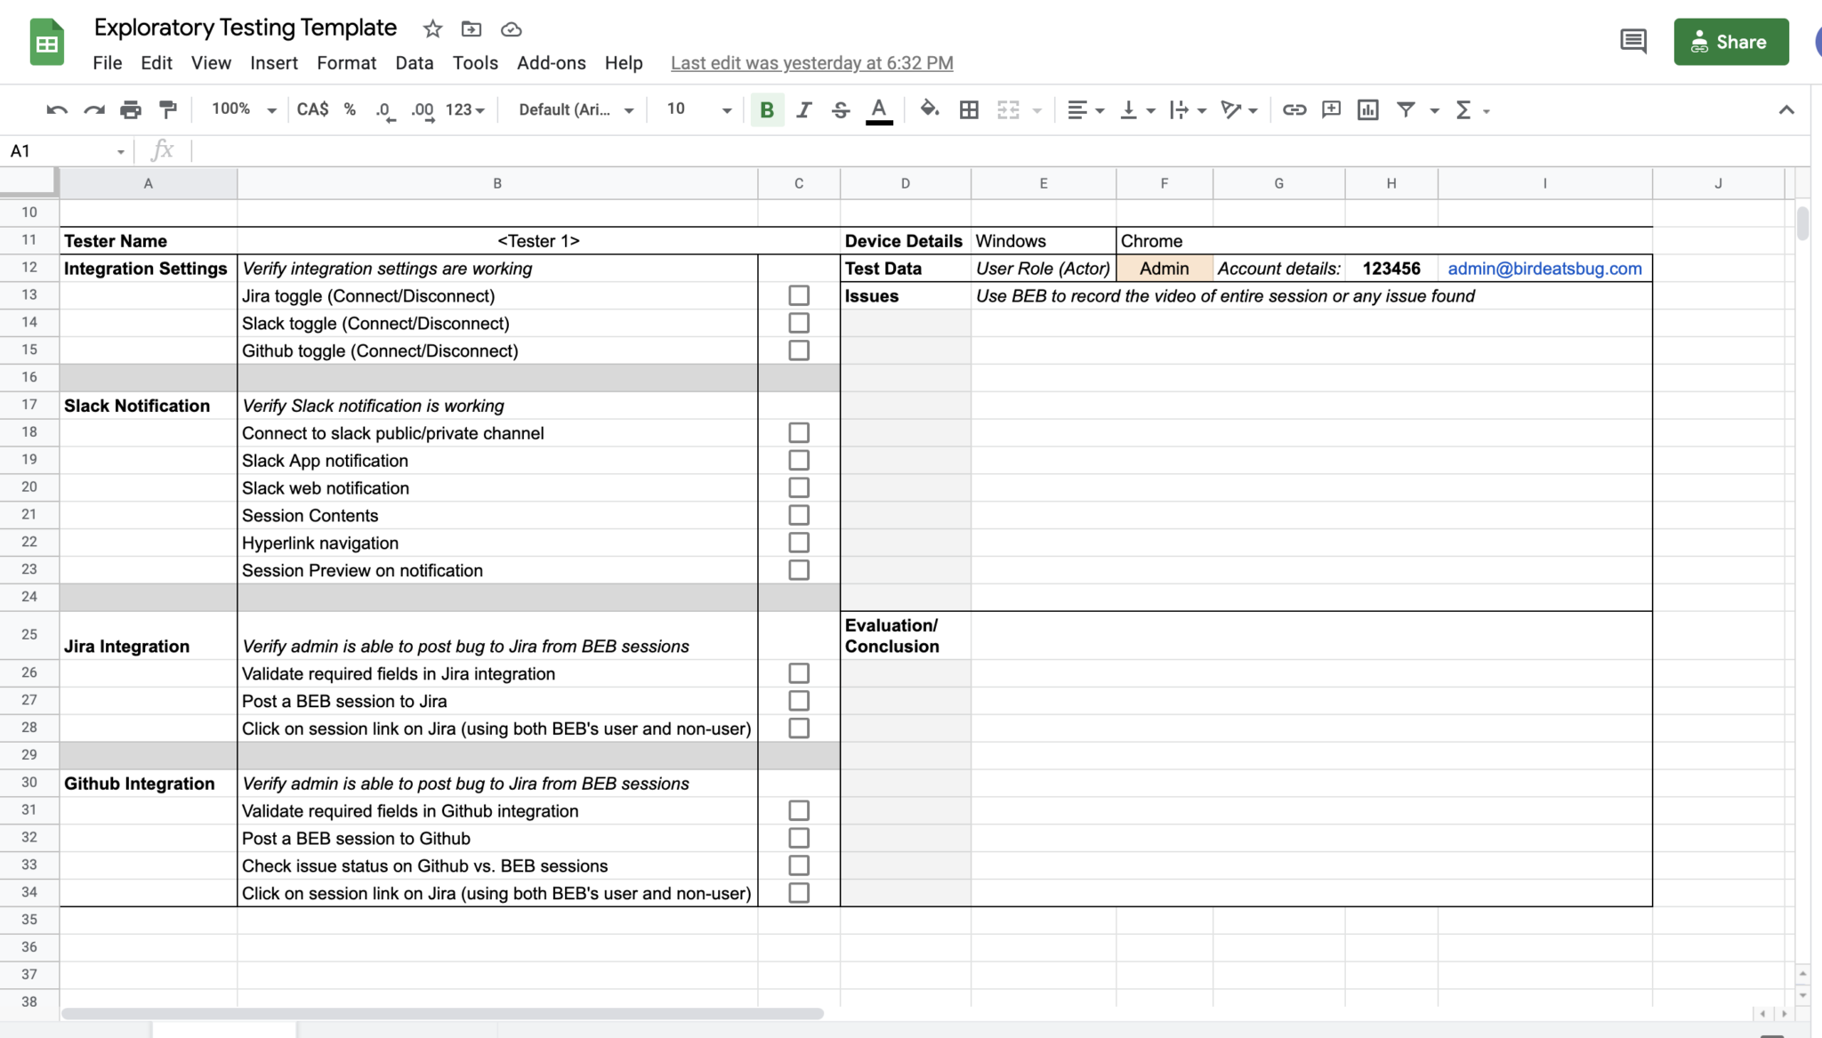Insert a comment
Viewport: 1822px width, 1038px height.
tap(1331, 109)
